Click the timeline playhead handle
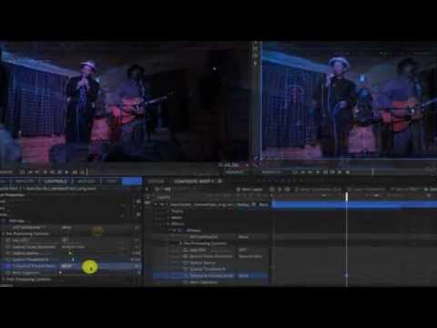This screenshot has width=437, height=328. pos(347,196)
